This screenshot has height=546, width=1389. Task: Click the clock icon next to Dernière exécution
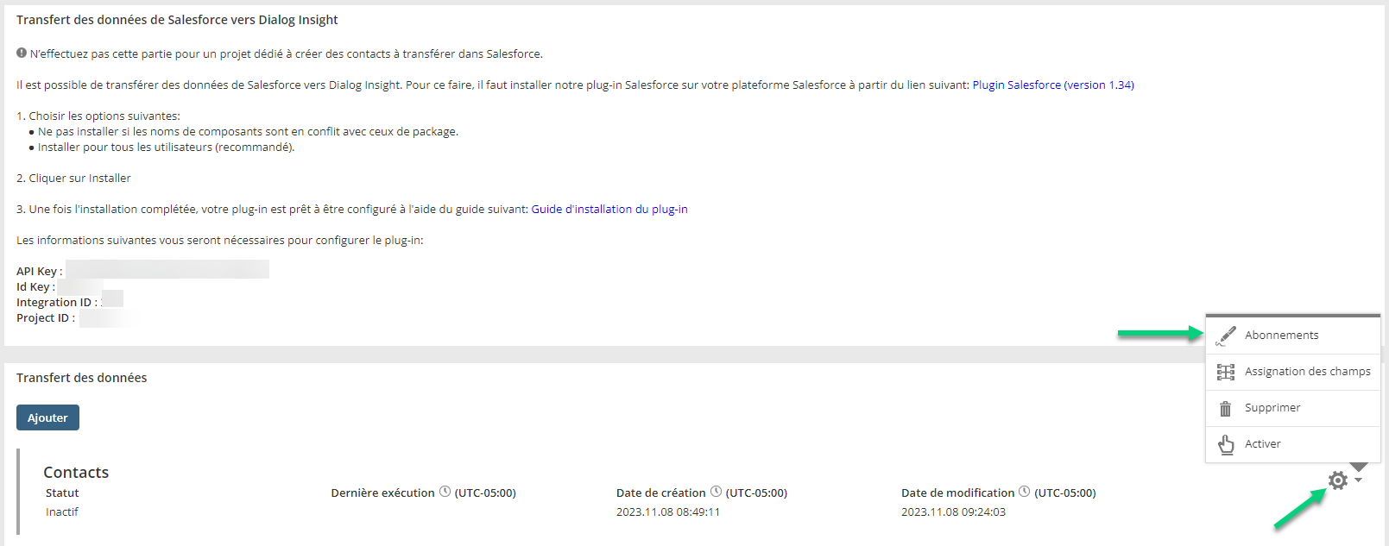tap(445, 492)
